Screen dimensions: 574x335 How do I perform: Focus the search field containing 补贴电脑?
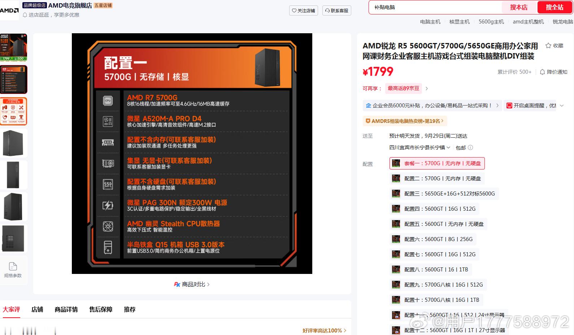pos(436,7)
